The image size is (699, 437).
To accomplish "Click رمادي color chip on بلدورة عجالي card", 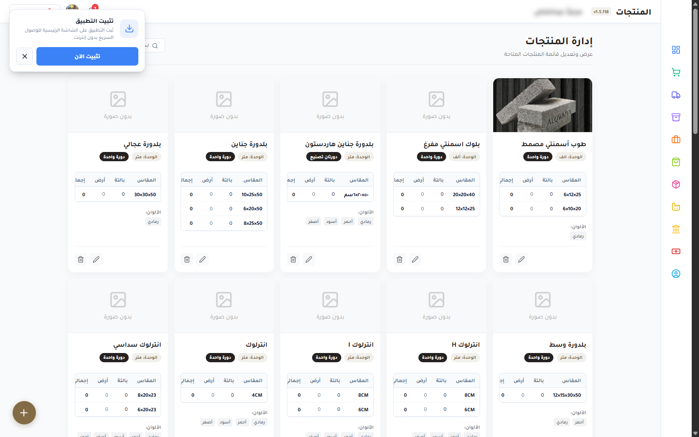I will click(153, 221).
